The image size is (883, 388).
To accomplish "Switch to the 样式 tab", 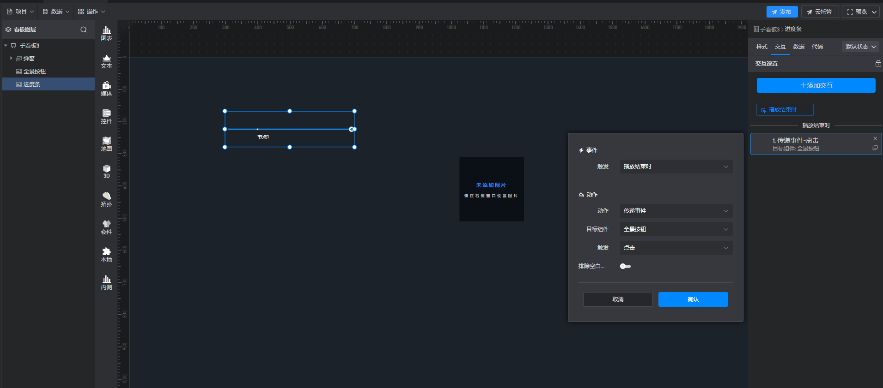I will (x=761, y=47).
